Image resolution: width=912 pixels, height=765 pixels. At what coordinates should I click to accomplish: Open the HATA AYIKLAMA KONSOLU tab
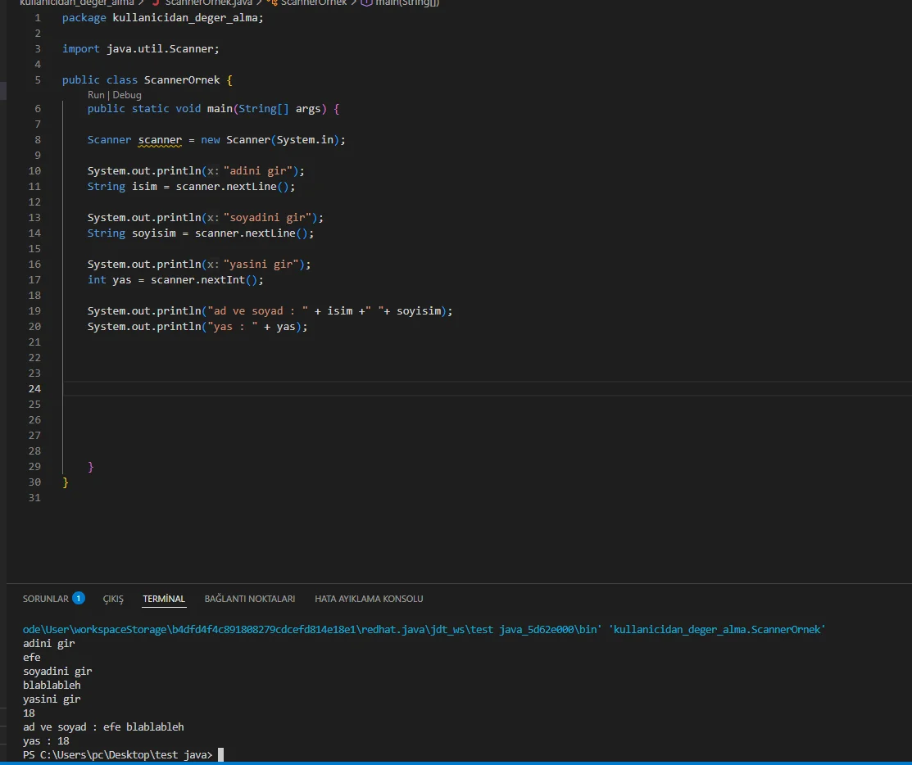pos(369,599)
